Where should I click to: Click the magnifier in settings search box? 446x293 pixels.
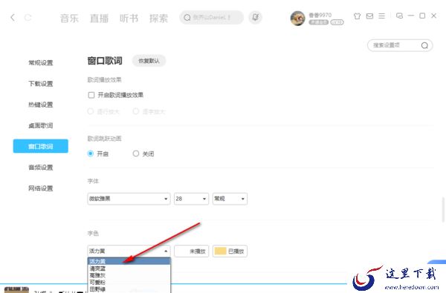click(x=424, y=45)
